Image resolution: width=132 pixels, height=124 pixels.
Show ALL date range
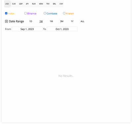pyautogui.click(x=82, y=21)
